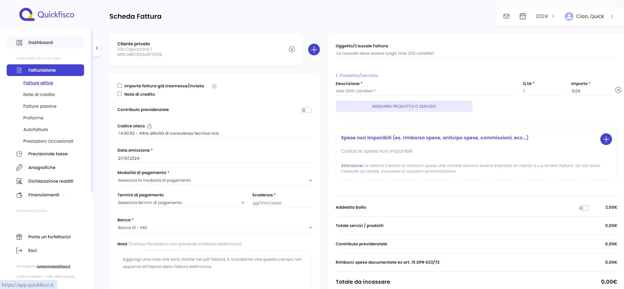
Task: Remove the selected Cliente privato
Action: [x=292, y=49]
